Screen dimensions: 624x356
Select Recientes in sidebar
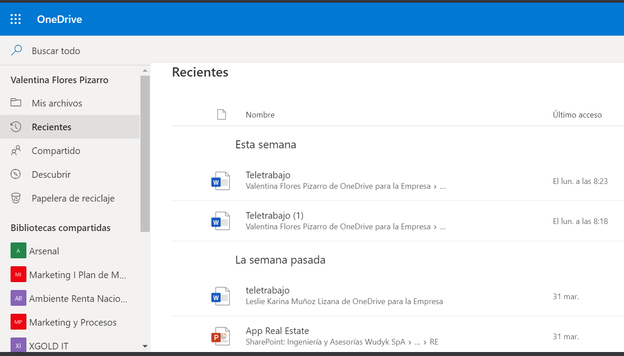coord(70,127)
